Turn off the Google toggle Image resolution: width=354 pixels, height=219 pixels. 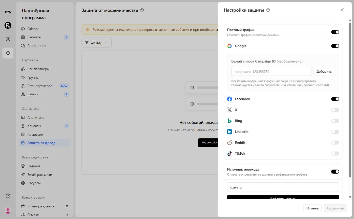coord(335,46)
